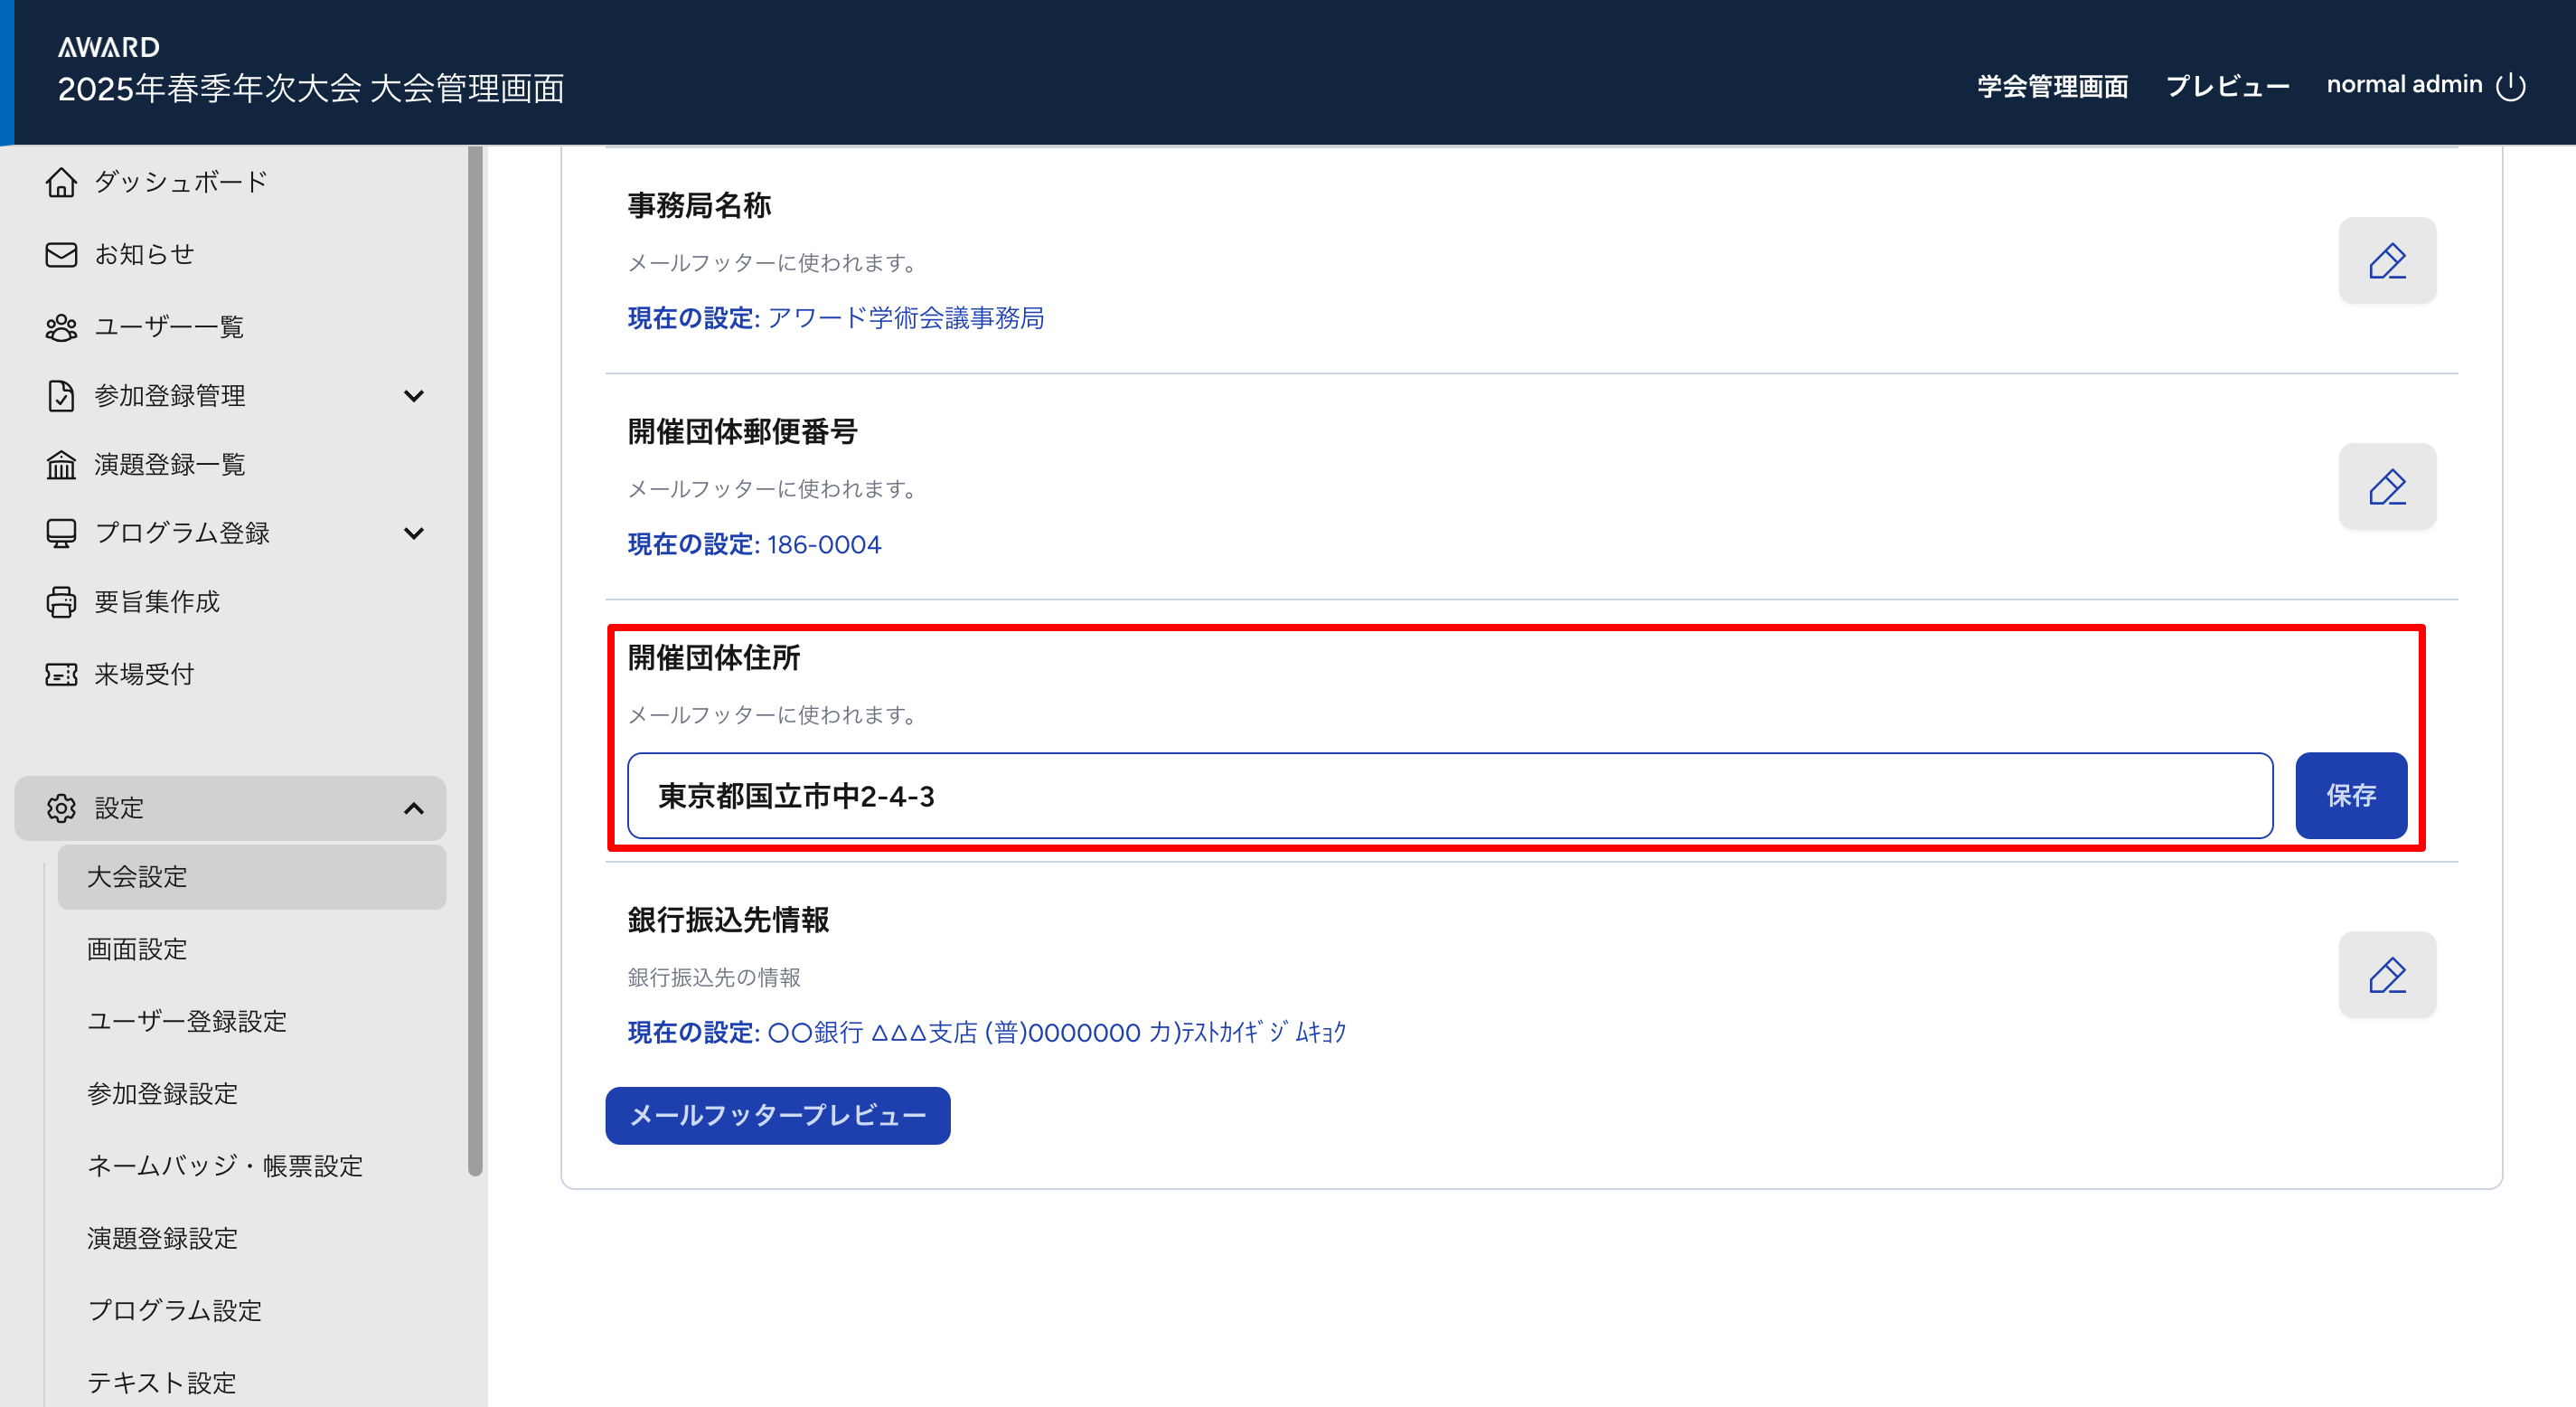The height and width of the screenshot is (1407, 2576).
Task: Click the 演題登録一覧 building icon
Action: [61, 465]
